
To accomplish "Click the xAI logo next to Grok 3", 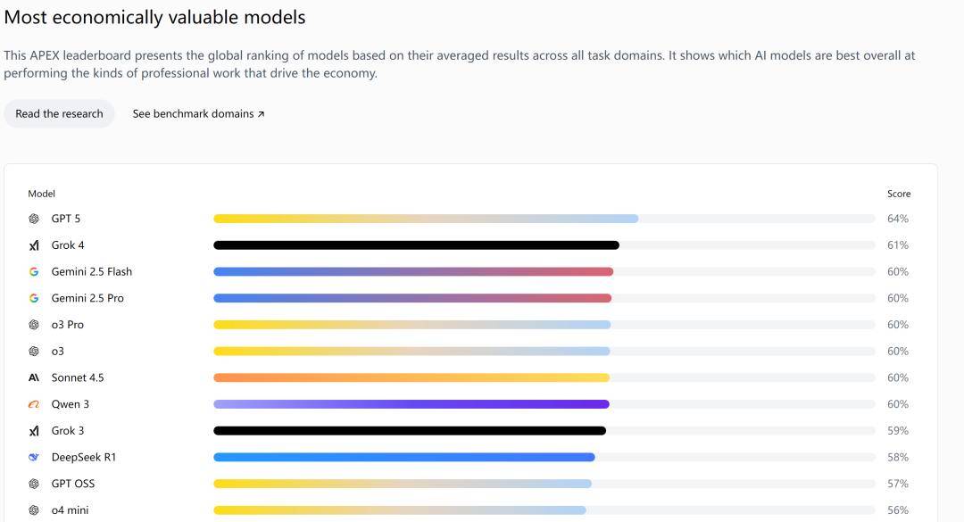I will (x=34, y=431).
